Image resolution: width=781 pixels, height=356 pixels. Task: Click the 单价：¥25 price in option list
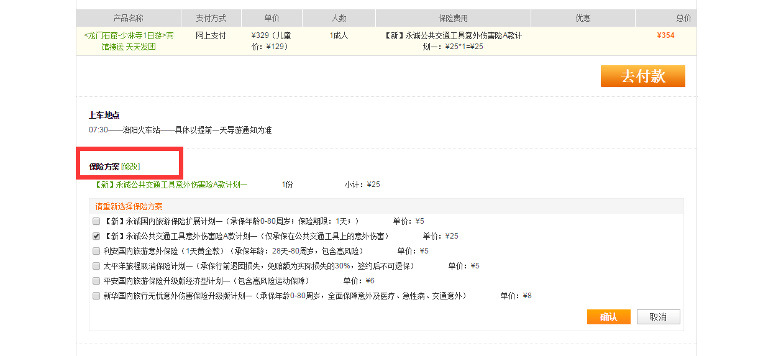pyautogui.click(x=441, y=236)
